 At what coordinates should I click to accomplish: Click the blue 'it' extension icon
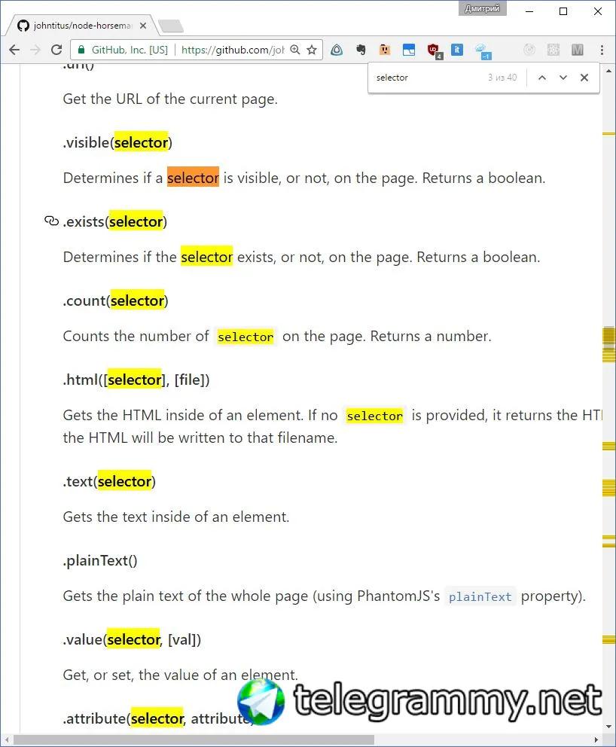click(457, 50)
